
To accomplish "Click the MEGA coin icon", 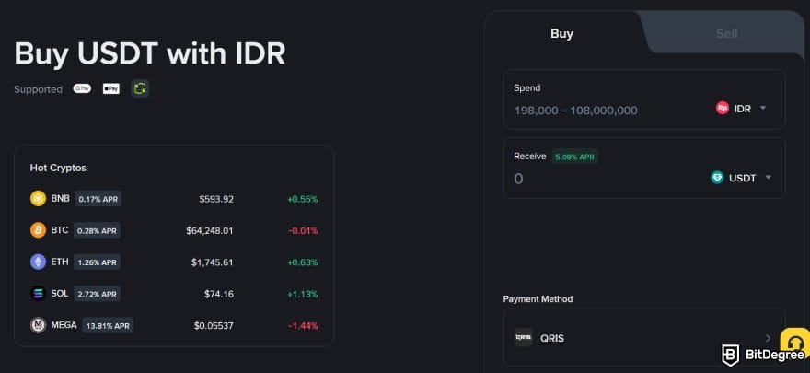I will [x=39, y=325].
